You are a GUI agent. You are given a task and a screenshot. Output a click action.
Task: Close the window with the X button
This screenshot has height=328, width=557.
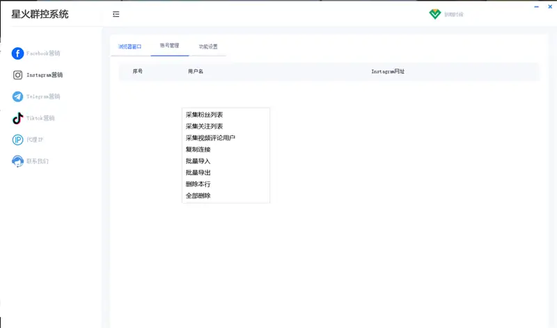pyautogui.click(x=550, y=7)
